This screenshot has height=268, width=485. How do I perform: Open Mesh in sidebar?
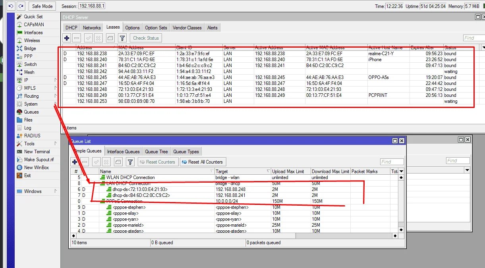pos(29,72)
